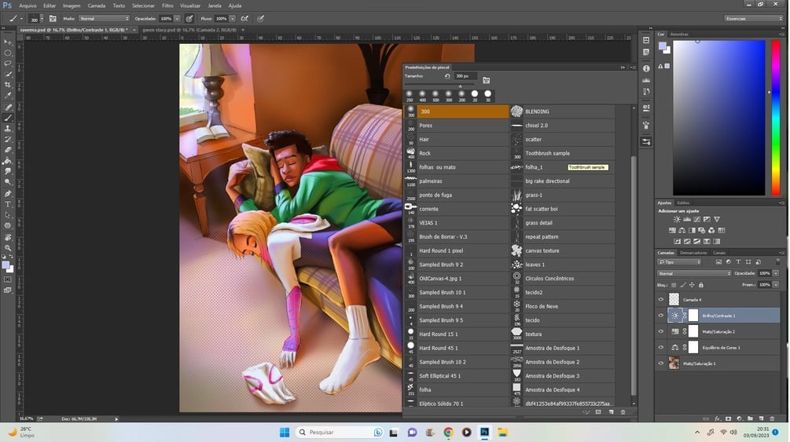Viewport: 790px width, 442px height.
Task: Open the Pesquisar taskbar search box
Action: click(x=340, y=432)
